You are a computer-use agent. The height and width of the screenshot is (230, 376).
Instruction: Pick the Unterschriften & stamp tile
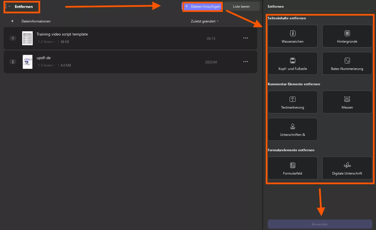tap(293, 129)
